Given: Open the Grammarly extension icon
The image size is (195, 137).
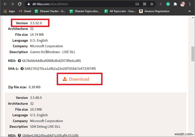Looking at the screenshot, I should point(168,4).
